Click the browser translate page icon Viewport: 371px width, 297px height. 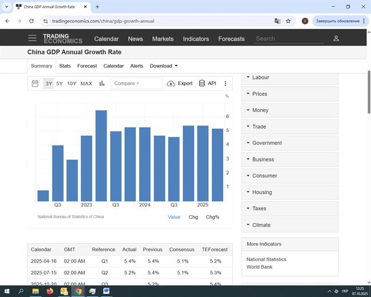tap(277, 21)
